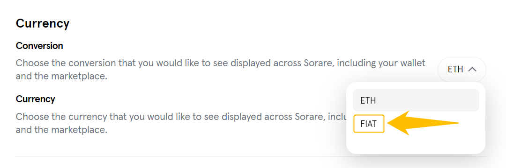Select the FIAT option in the dropdown
This screenshot has width=506, height=168.
369,124
